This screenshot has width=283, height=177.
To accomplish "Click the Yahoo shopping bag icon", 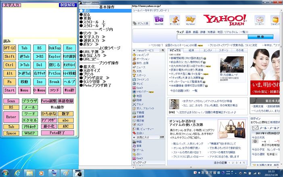I will (275, 20).
